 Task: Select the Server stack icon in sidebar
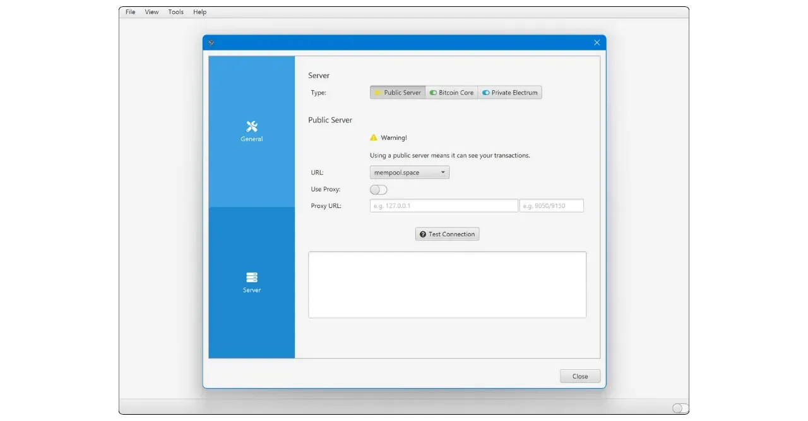[252, 278]
